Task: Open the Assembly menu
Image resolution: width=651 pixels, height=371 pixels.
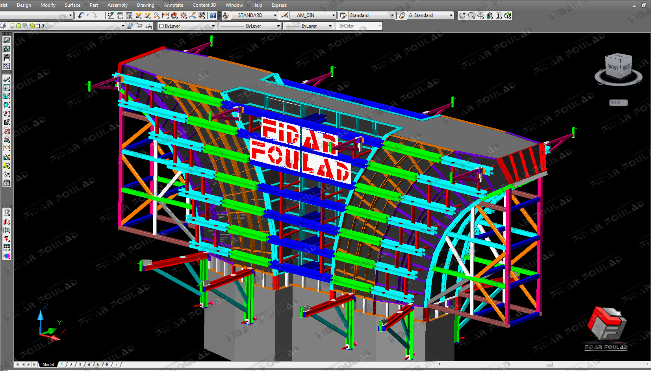Action: [117, 5]
